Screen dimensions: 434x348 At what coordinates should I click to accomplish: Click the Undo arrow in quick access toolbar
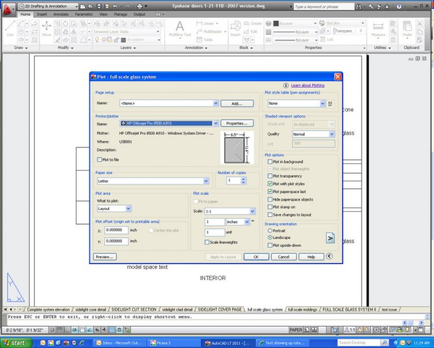(x=115, y=6)
